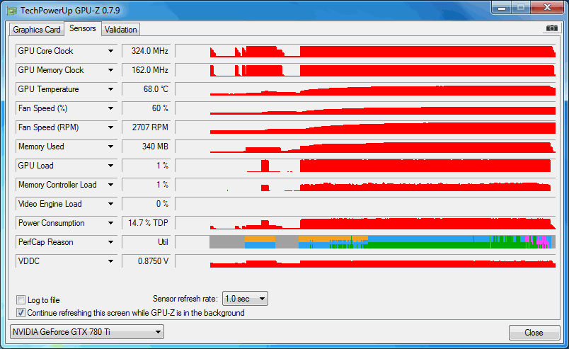The image size is (569, 349).
Task: Uncheck Continue refreshing in background checkbox
Action: [21, 313]
